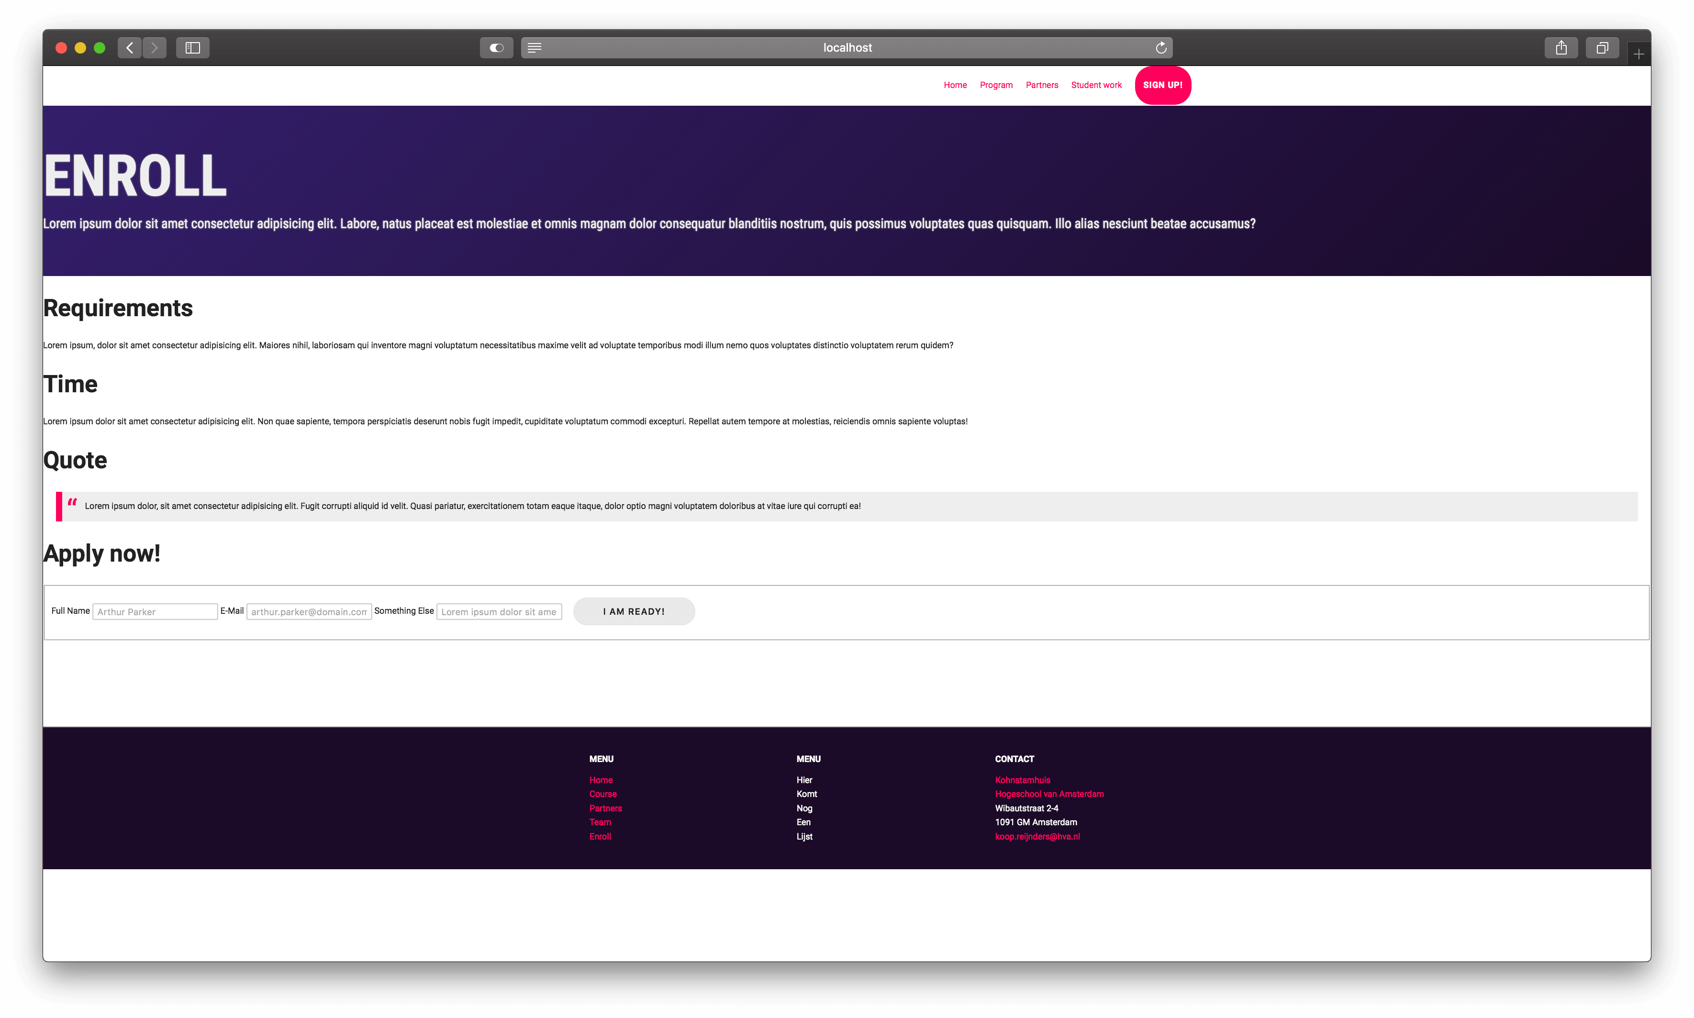
Task: Go to the Home nav link
Action: 955,85
